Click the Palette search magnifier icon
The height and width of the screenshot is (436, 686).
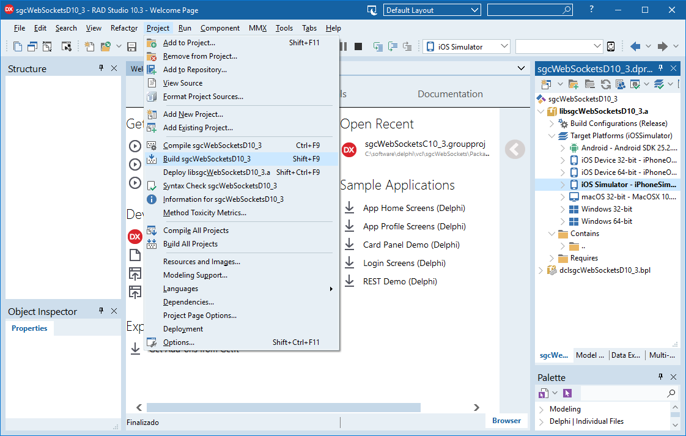[671, 393]
